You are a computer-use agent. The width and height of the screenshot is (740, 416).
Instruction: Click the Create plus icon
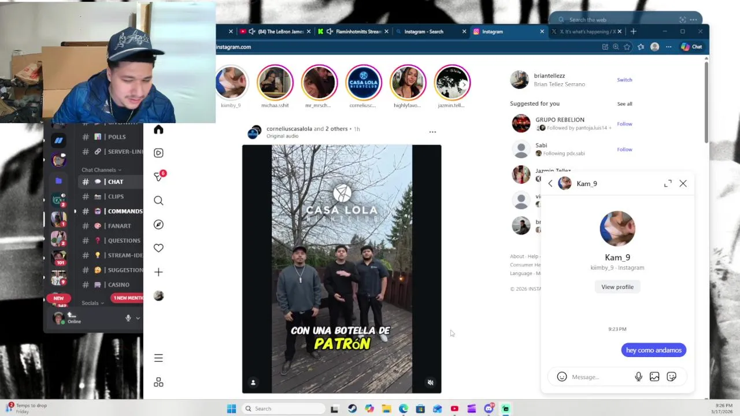tap(158, 272)
